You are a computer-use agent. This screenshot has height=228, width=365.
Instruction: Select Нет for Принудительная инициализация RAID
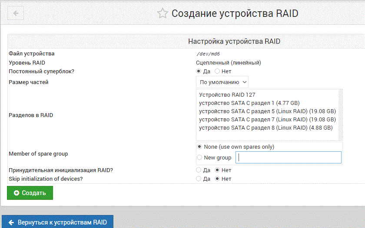[217, 170]
